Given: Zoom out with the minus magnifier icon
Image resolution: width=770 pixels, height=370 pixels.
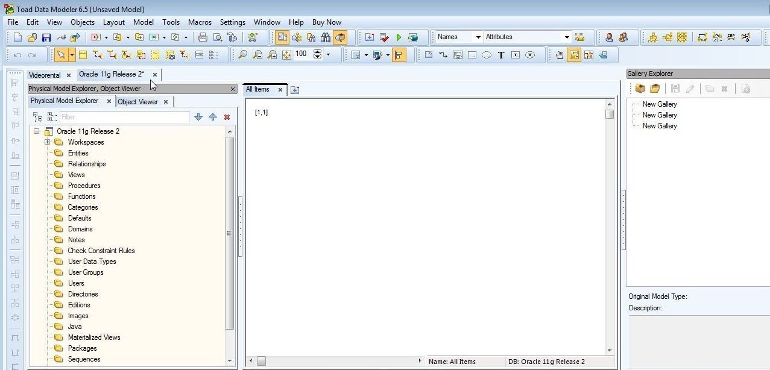Looking at the screenshot, I should tap(257, 55).
